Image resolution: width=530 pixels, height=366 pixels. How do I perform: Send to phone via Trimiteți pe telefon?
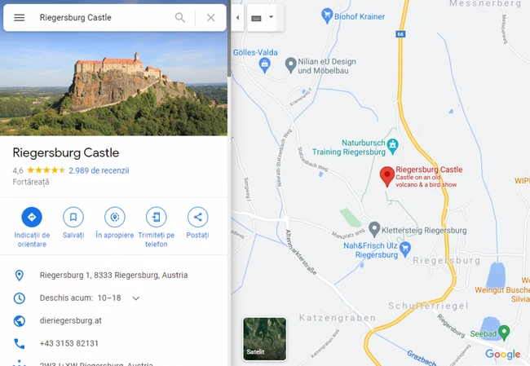pyautogui.click(x=157, y=227)
